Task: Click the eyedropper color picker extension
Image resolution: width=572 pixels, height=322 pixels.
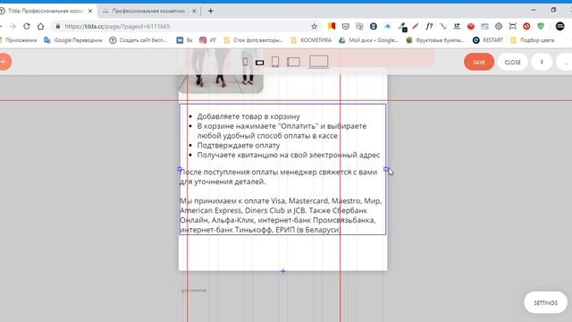Action: [402, 27]
